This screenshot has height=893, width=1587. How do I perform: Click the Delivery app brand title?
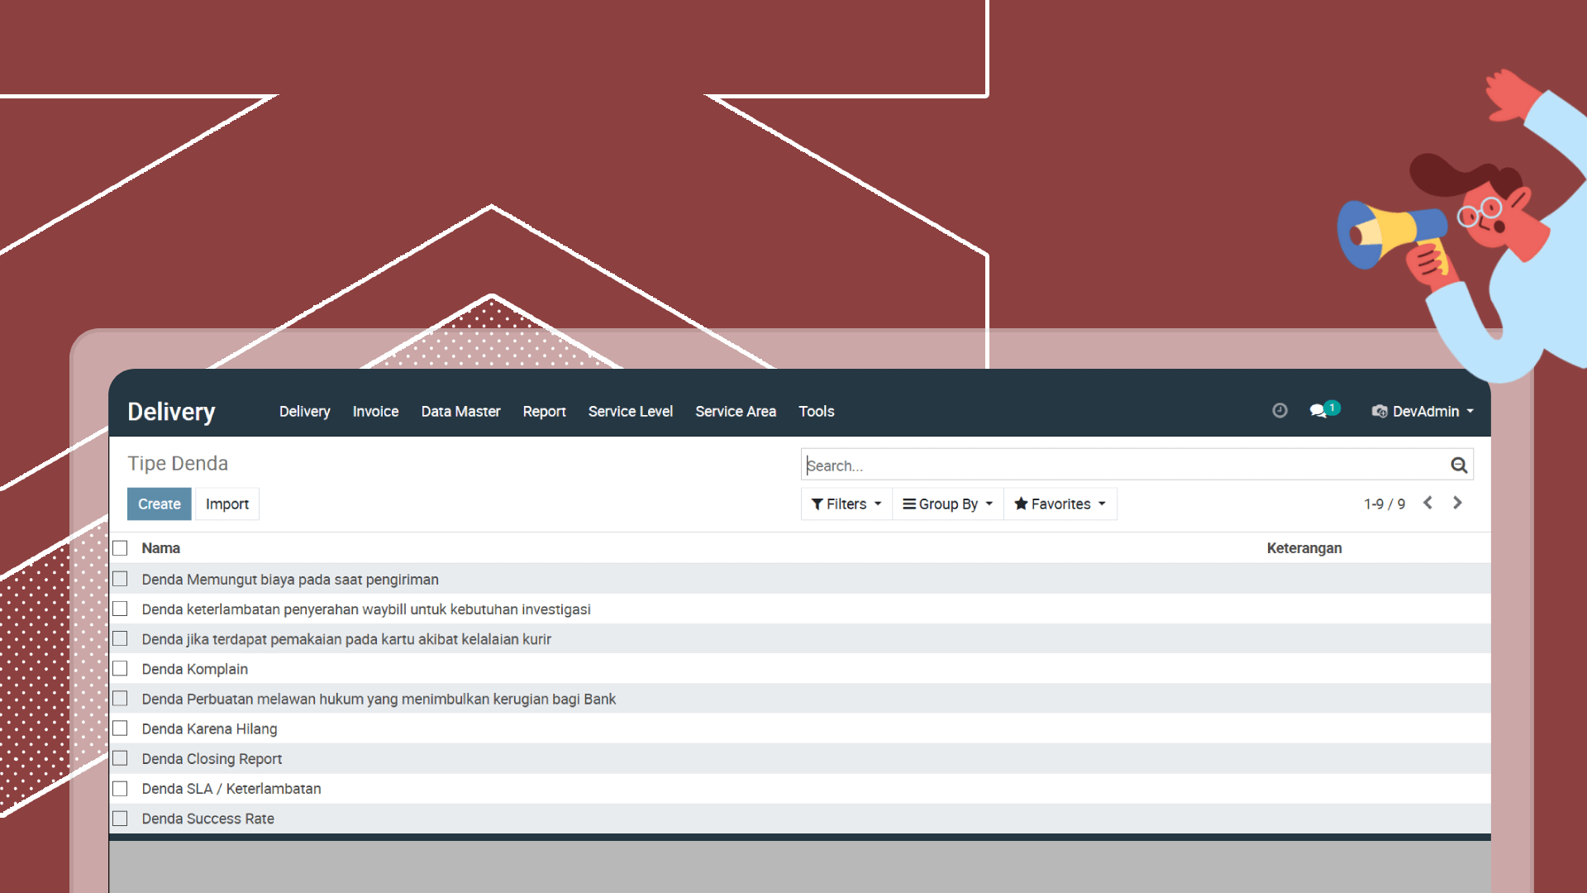coord(171,412)
